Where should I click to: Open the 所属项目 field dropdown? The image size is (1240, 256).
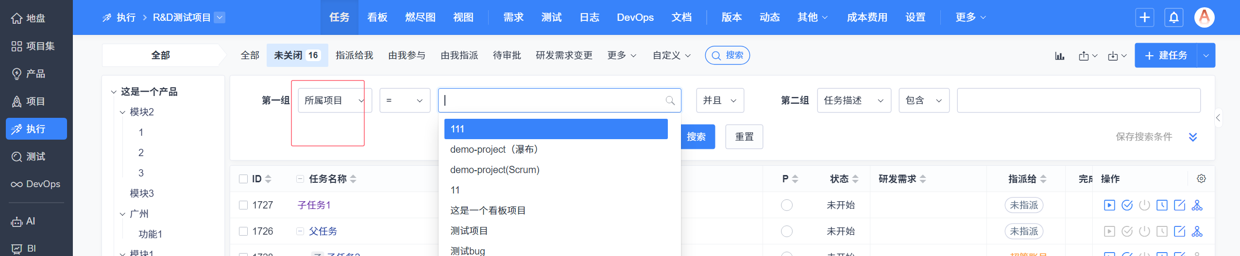[x=334, y=100]
